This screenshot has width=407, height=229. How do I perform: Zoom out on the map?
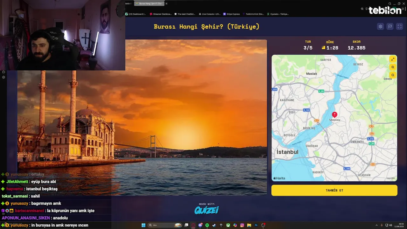[393, 75]
